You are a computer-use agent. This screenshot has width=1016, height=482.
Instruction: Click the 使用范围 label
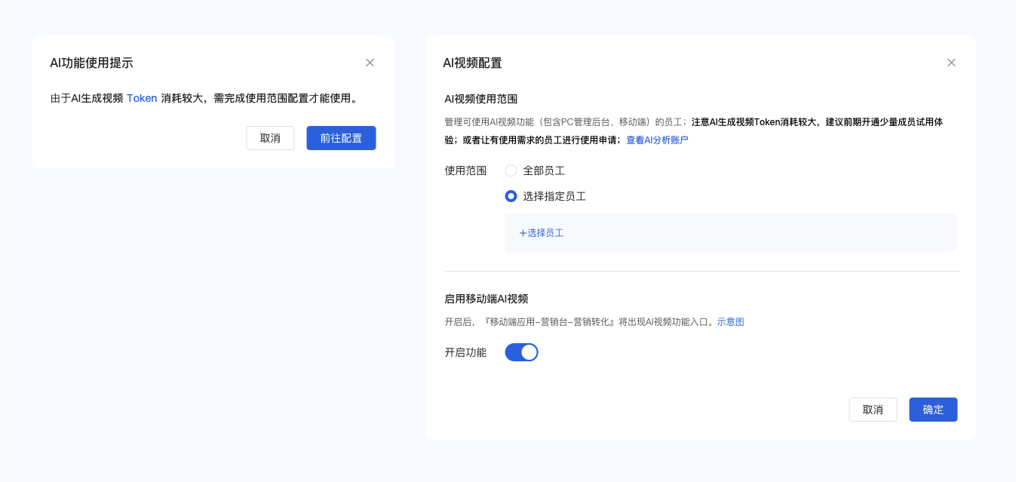click(x=465, y=170)
